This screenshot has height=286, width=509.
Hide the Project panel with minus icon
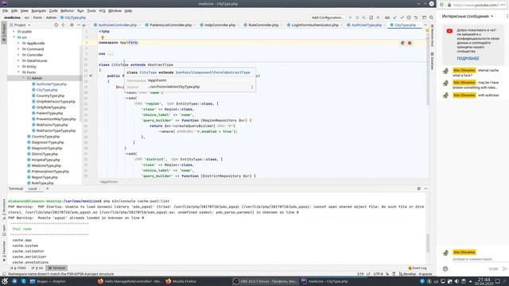coord(79,25)
